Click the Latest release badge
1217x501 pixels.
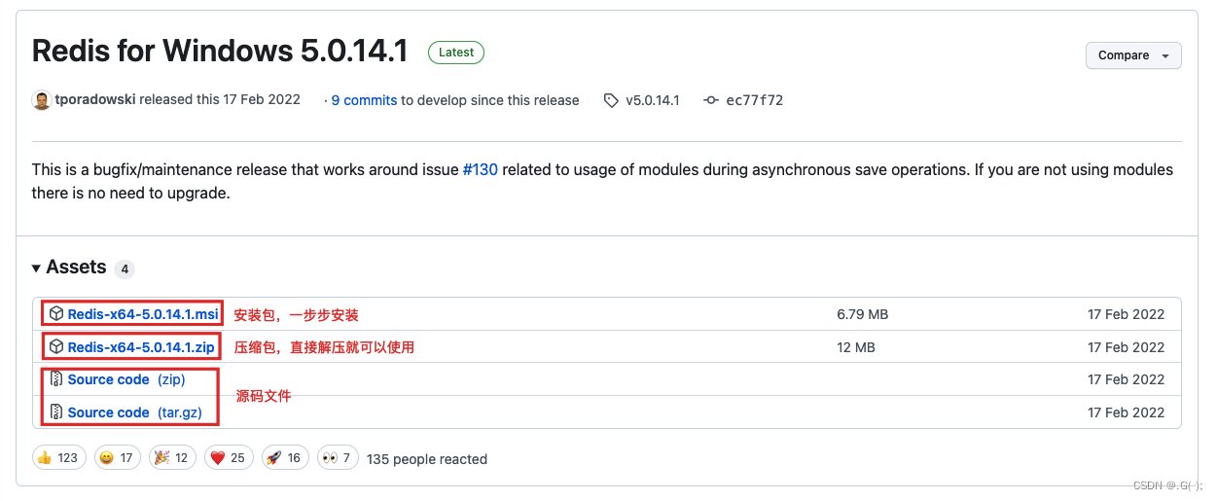[456, 53]
